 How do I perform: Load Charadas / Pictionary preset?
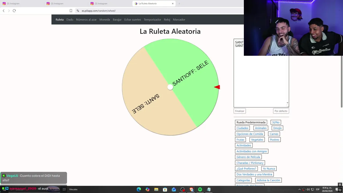click(x=250, y=163)
